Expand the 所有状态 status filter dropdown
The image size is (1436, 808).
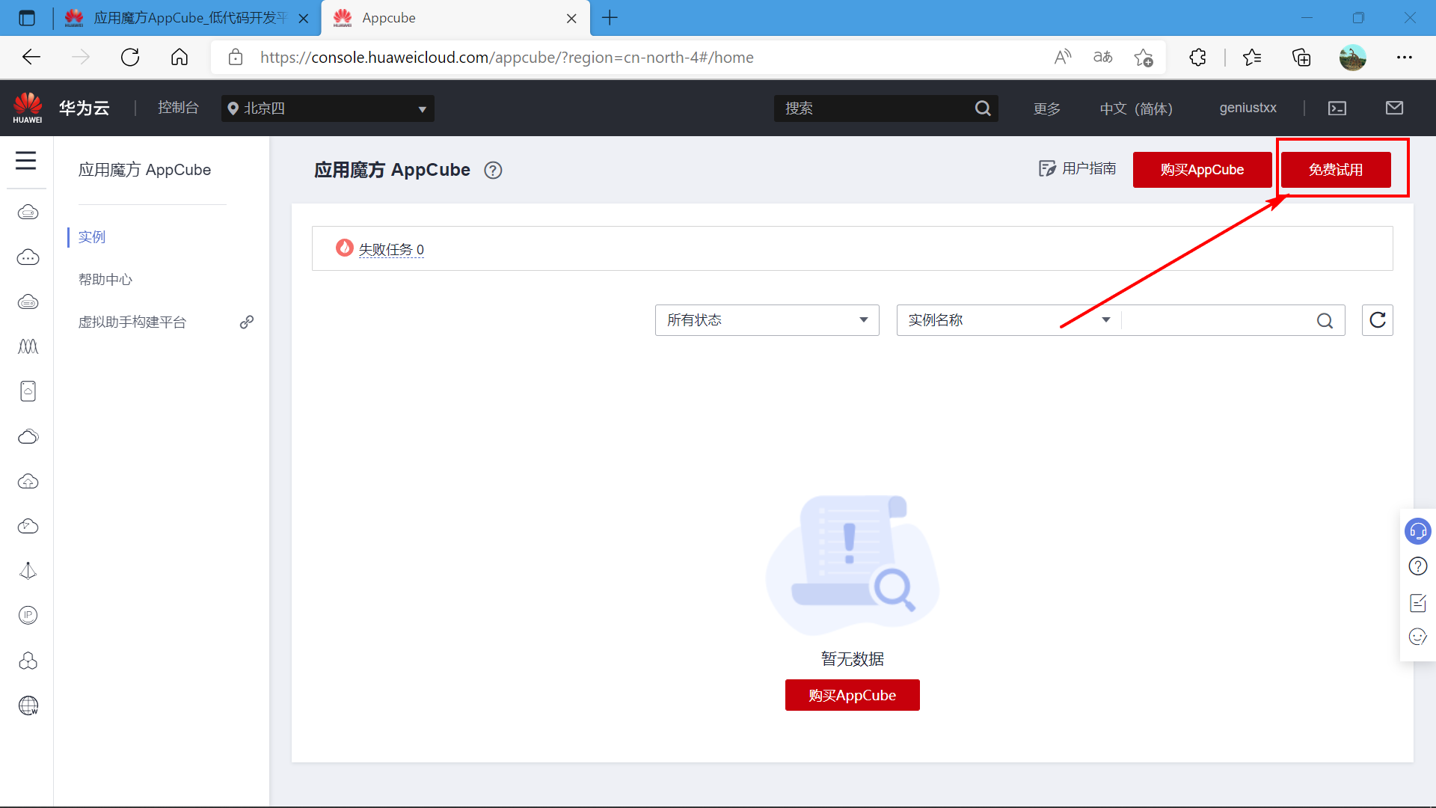[x=767, y=320]
